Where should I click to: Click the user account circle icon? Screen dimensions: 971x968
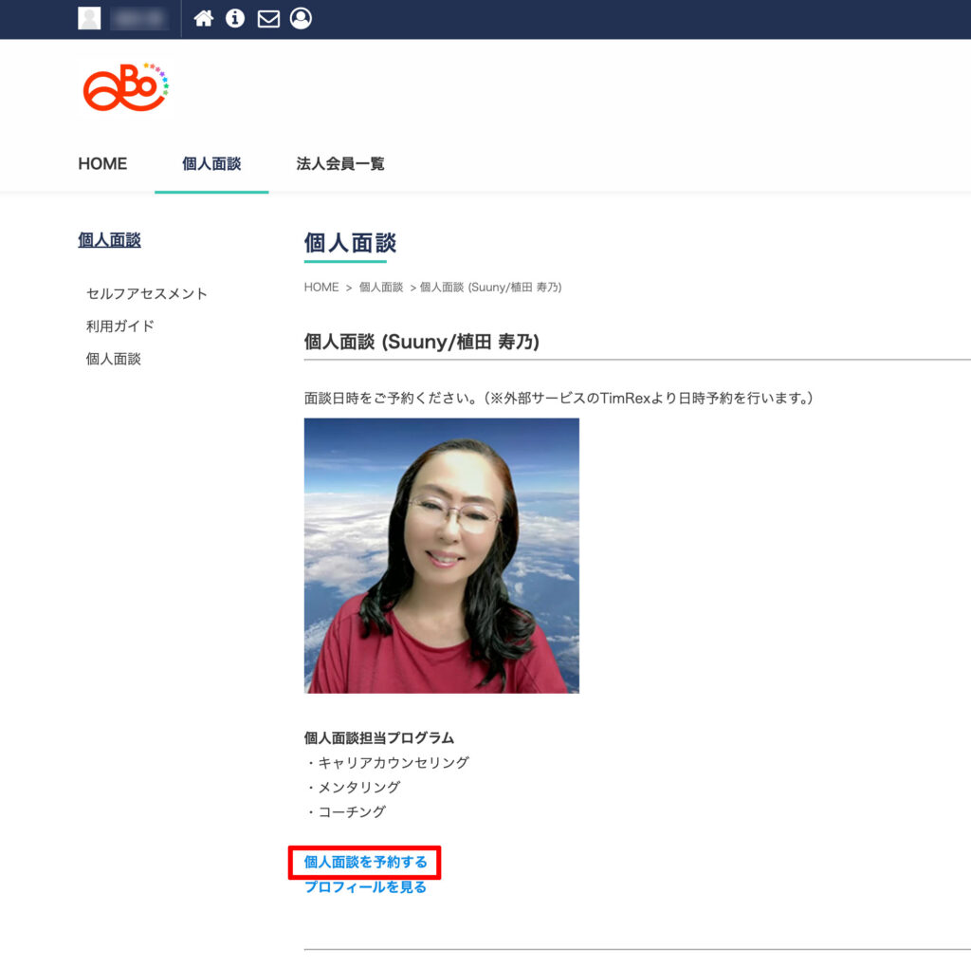301,18
